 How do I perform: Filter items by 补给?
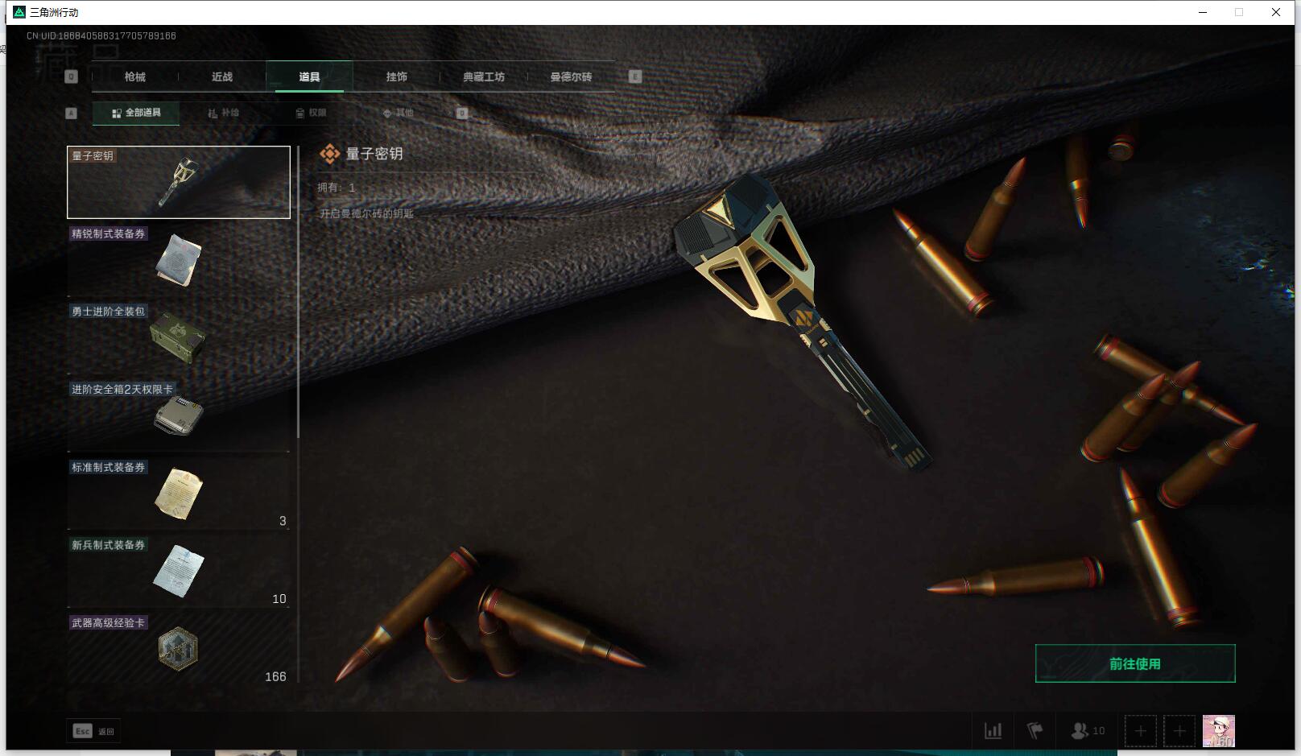point(223,113)
